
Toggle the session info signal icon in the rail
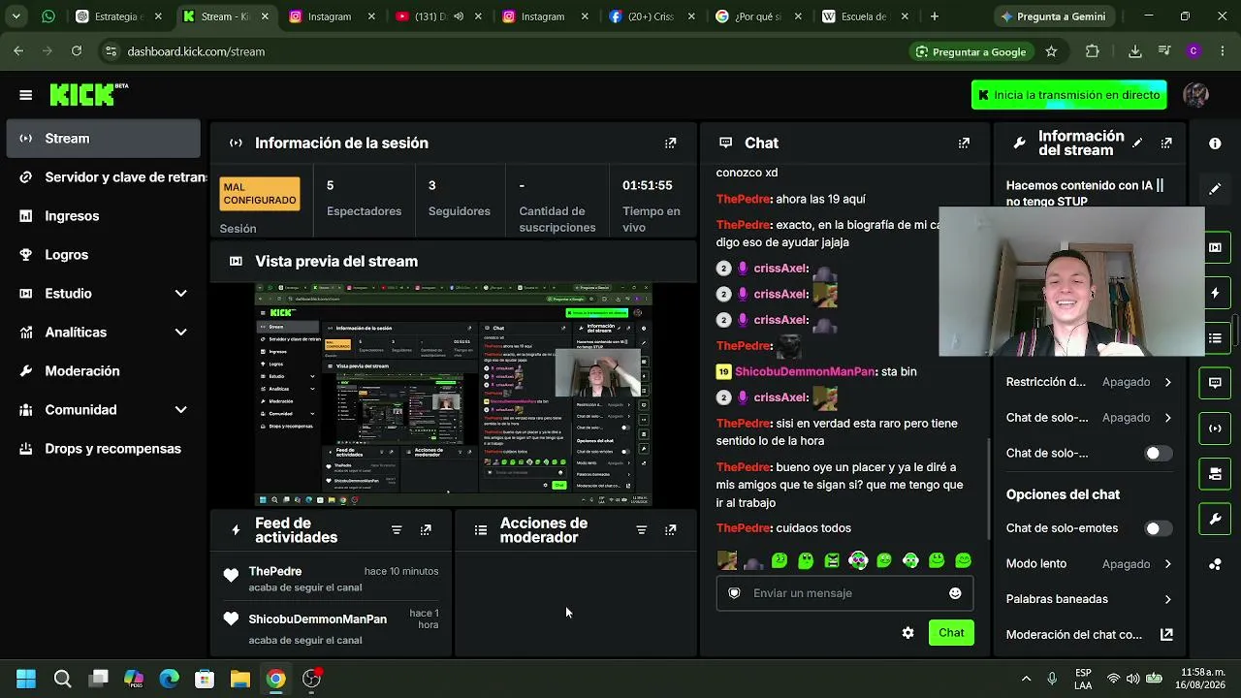click(1215, 428)
